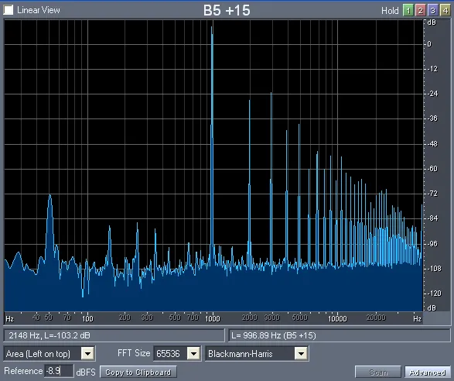Click the Advanced button
This screenshot has width=454, height=381.
pyautogui.click(x=428, y=372)
